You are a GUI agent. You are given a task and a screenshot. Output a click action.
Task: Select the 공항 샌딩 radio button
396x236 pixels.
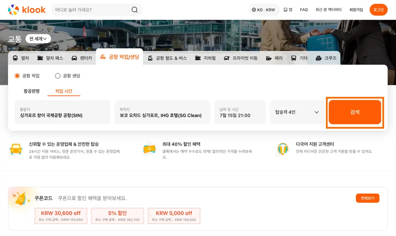tap(58, 76)
